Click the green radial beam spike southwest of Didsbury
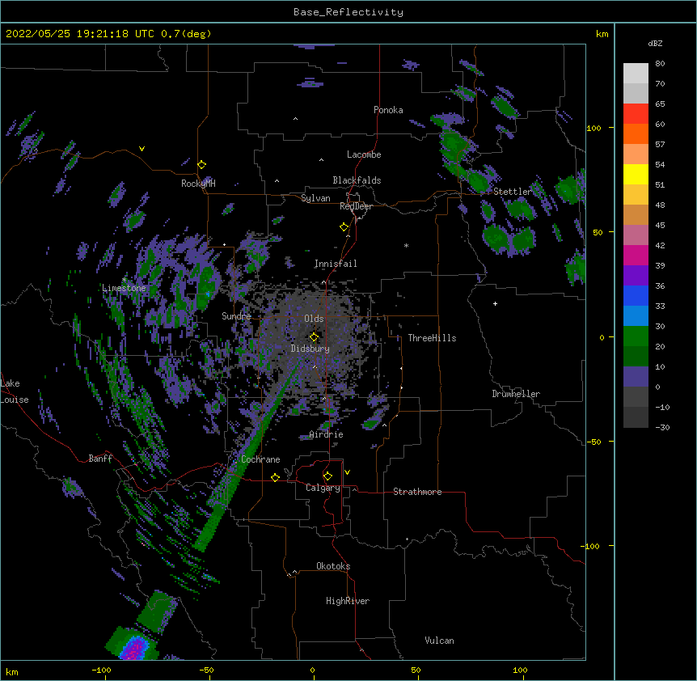The image size is (697, 681). (x=247, y=456)
